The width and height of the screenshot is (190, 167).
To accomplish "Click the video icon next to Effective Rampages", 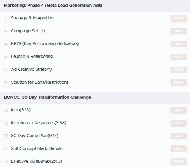I will [6, 162].
